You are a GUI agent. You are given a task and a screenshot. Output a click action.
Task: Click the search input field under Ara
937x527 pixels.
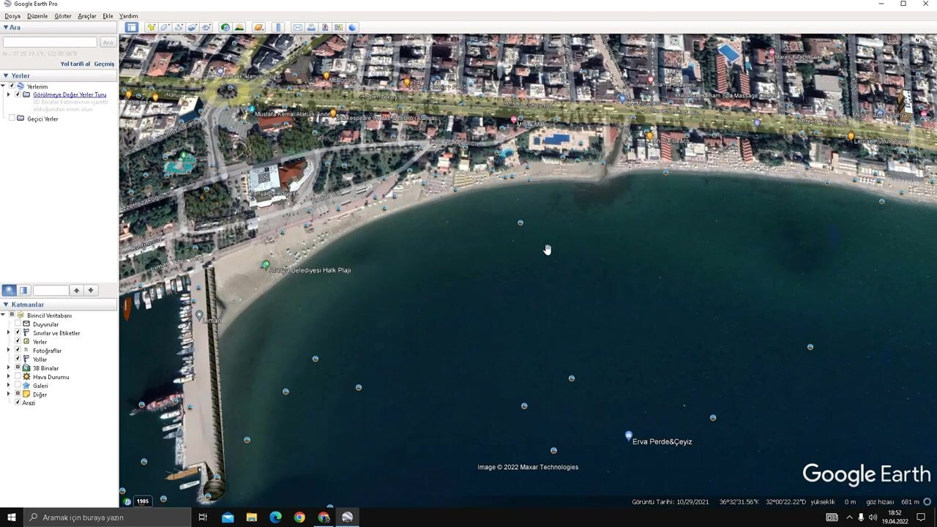50,42
